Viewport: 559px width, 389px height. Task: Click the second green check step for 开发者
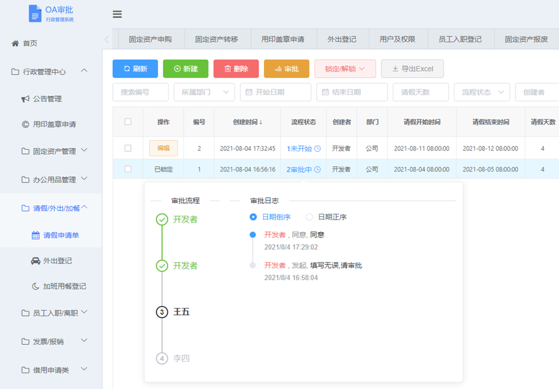(x=162, y=266)
